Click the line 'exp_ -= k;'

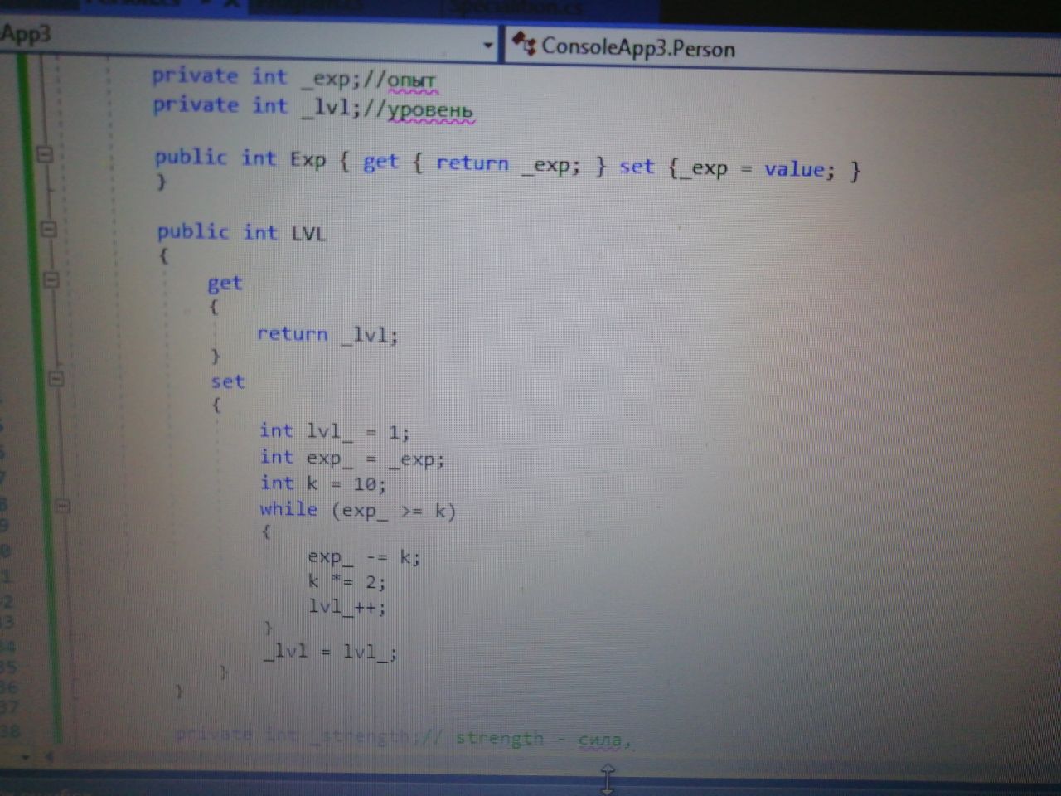coord(364,556)
